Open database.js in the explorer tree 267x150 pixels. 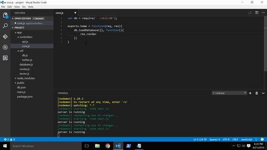(x=26, y=65)
